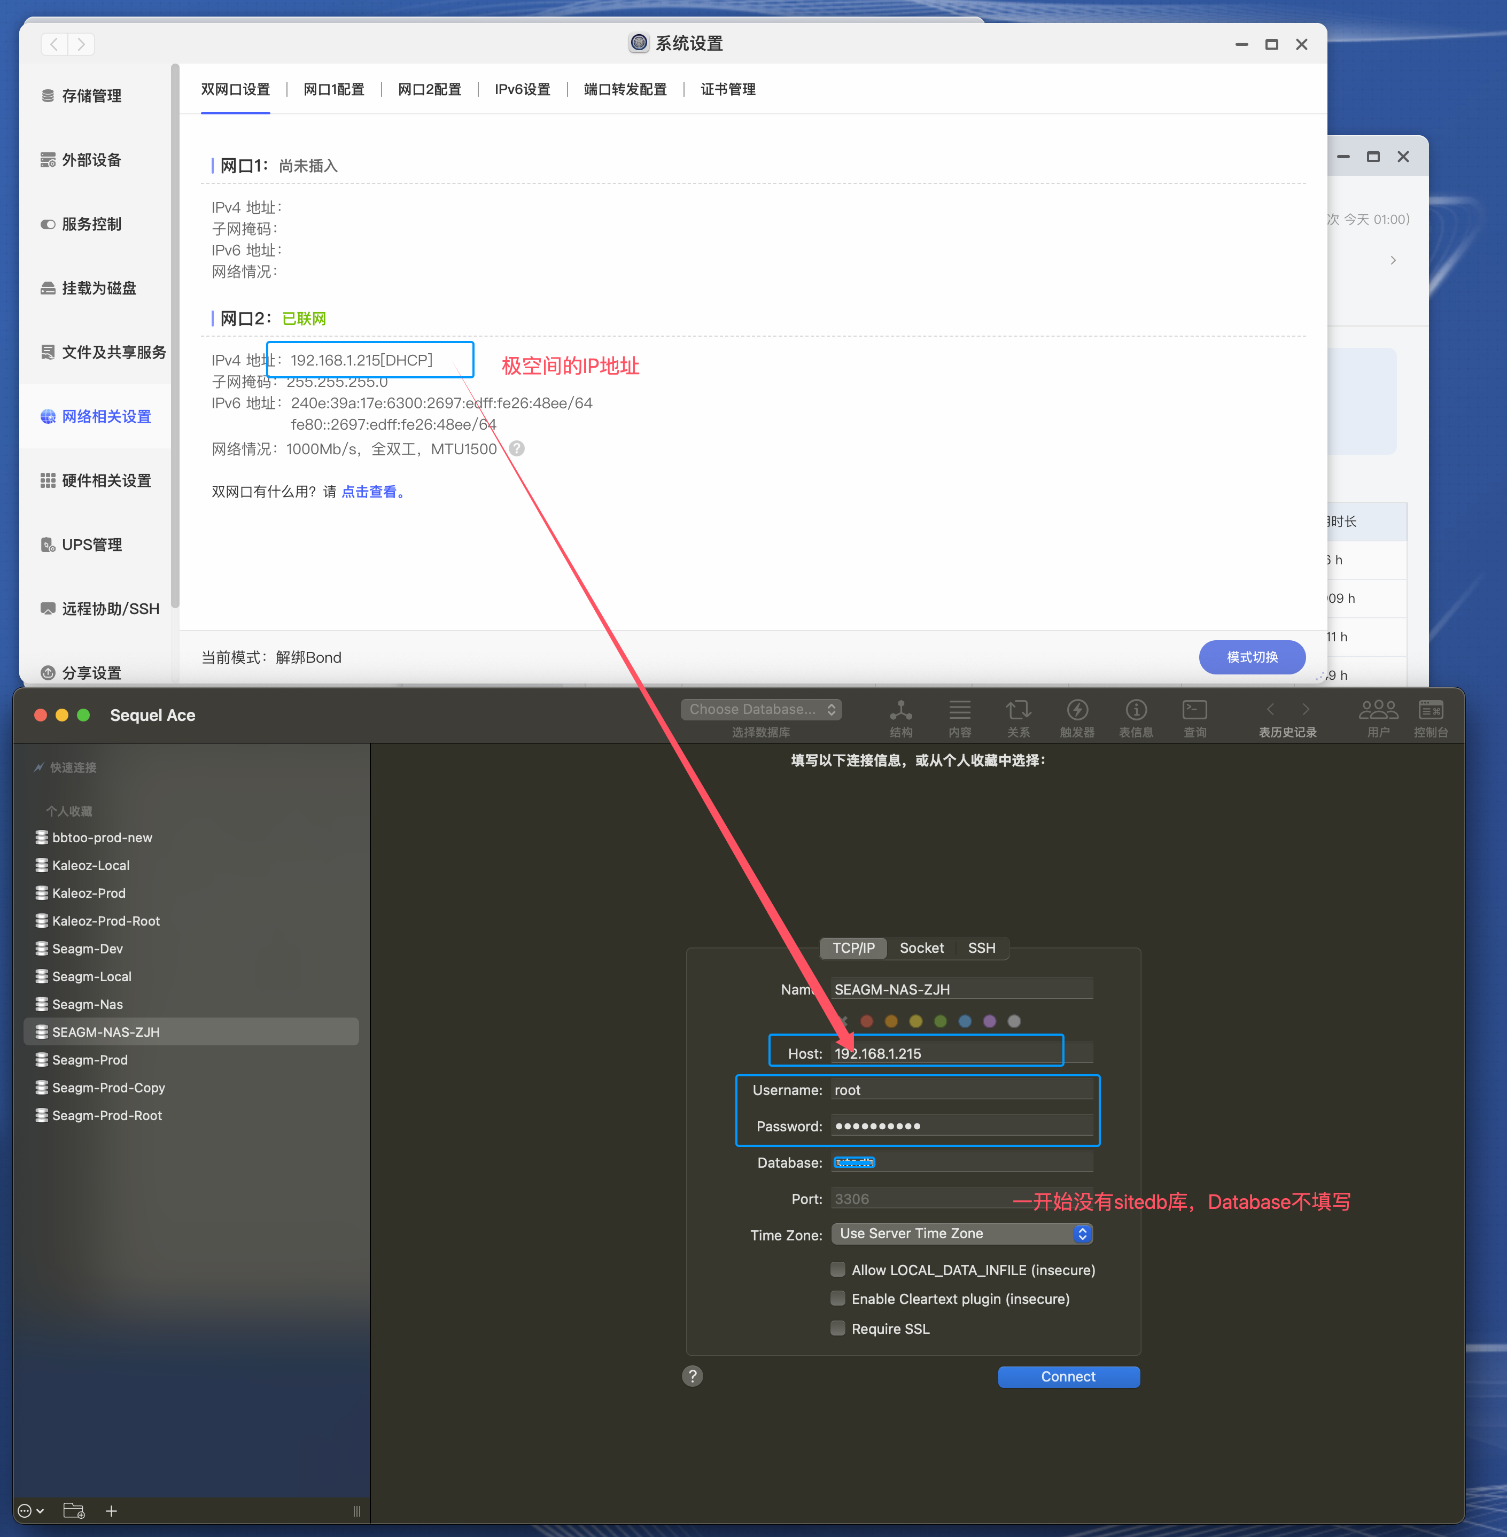Click the Username input field

click(x=962, y=1089)
